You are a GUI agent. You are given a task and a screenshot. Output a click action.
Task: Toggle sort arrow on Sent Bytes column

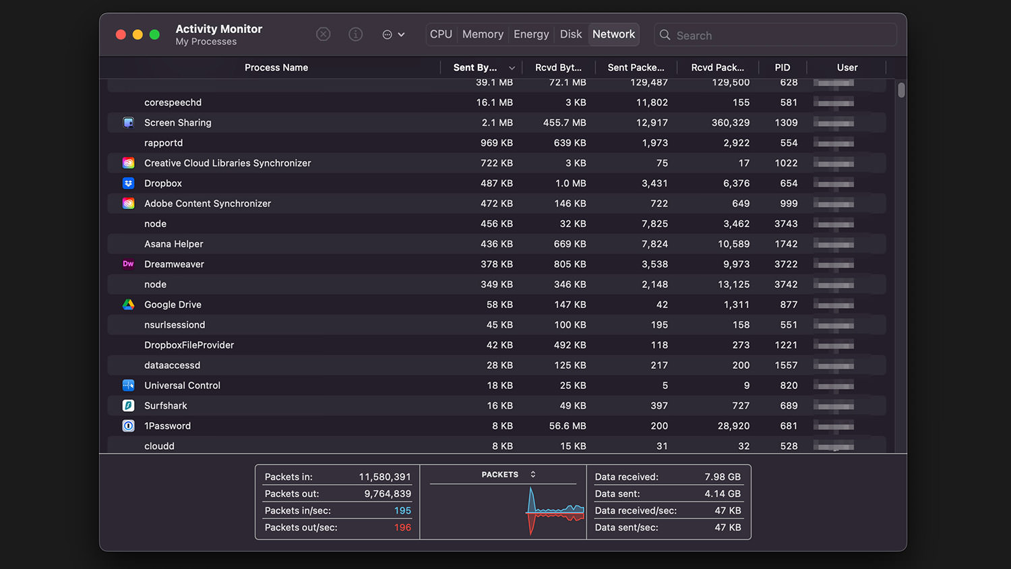click(512, 68)
